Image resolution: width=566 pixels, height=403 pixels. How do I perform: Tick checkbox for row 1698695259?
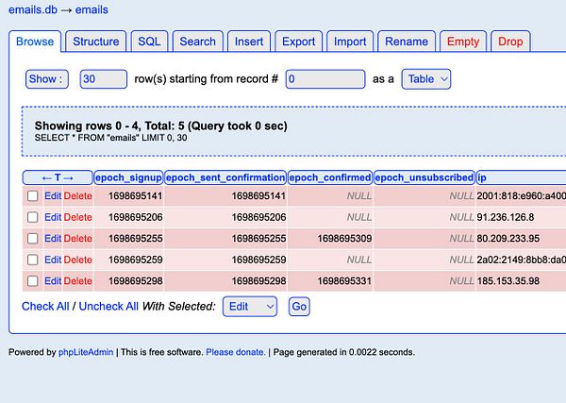pyautogui.click(x=33, y=260)
